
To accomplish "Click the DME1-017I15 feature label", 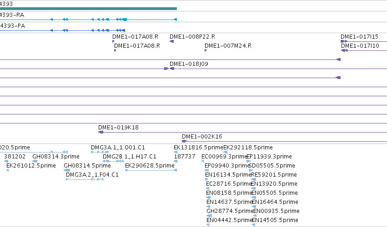I will point(359,37).
